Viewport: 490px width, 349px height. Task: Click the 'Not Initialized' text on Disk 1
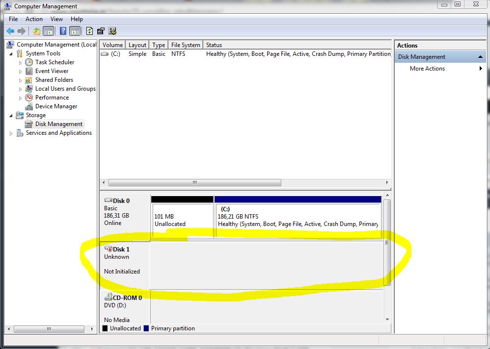pos(122,272)
